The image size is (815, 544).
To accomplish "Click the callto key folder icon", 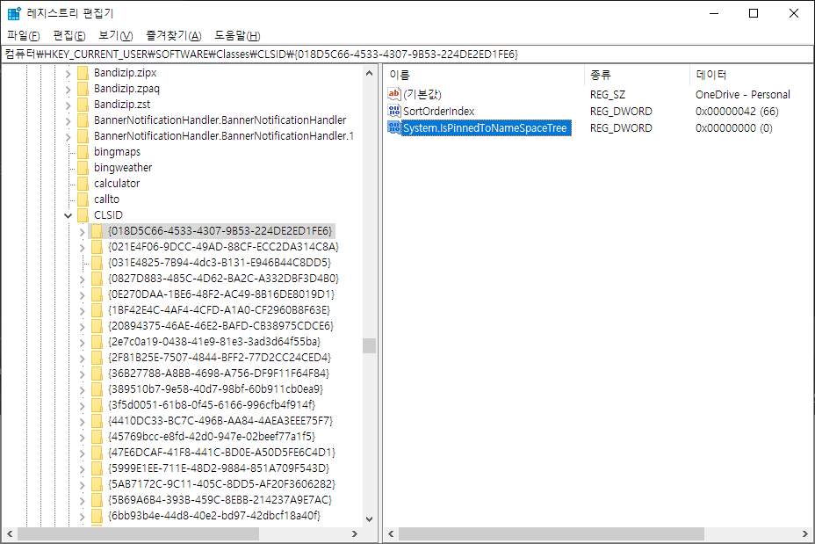I will 83,199.
